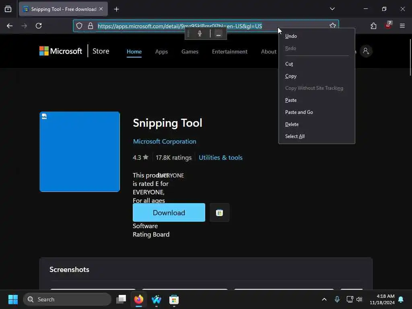Screen dimensions: 412x309
Task: Open Firefox View icon in tab strip
Action: pyautogui.click(x=8, y=9)
